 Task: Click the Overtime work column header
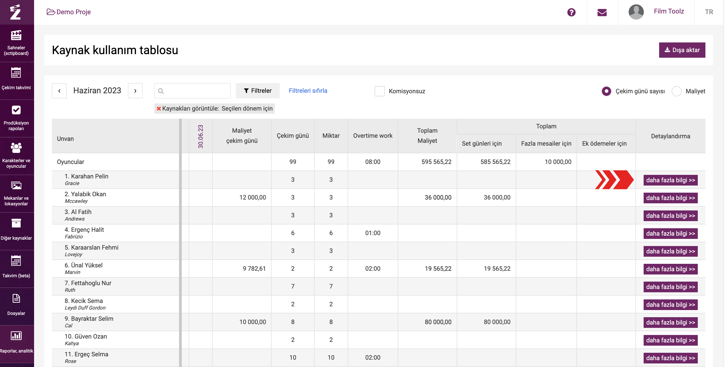[x=373, y=135]
